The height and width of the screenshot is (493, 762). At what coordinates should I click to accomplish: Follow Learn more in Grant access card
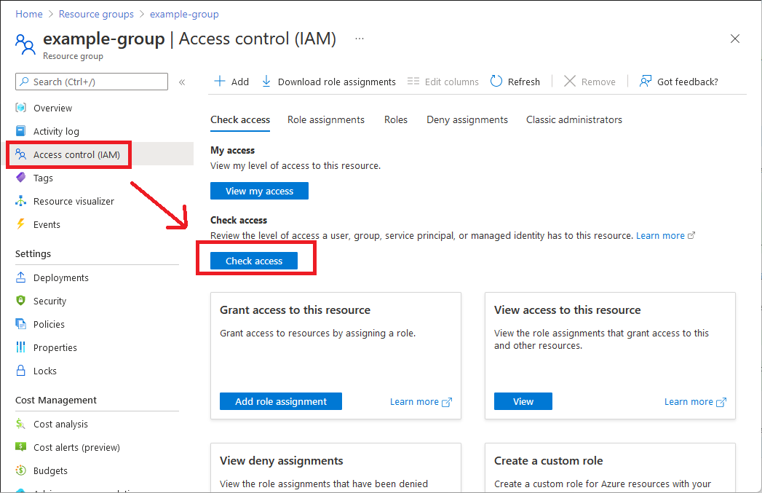(x=414, y=401)
